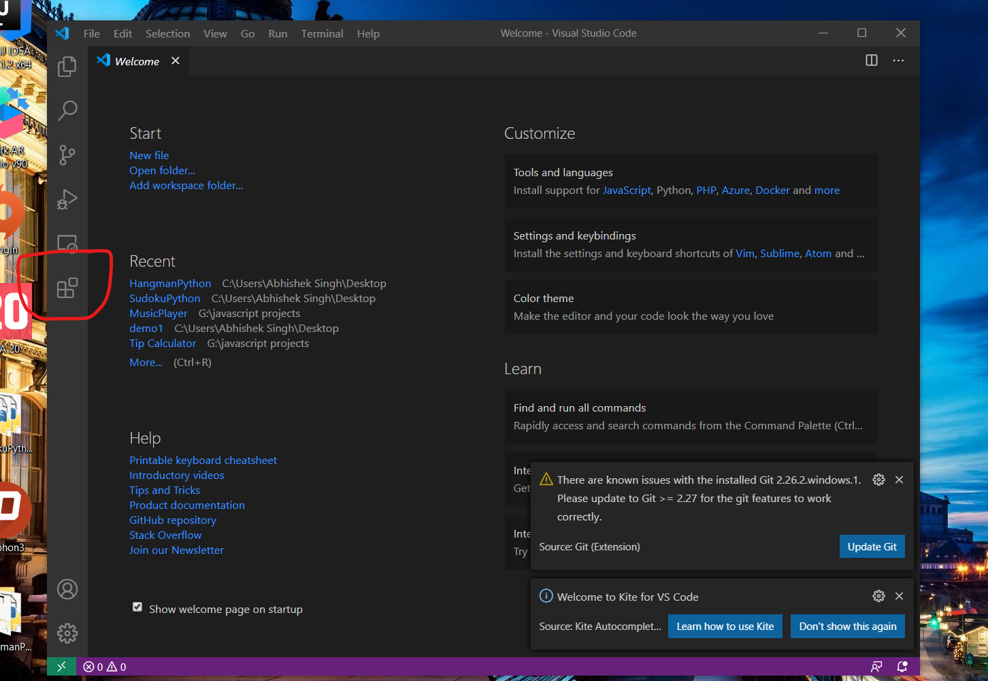Viewport: 988px width, 681px height.
Task: Open notifications bell in status bar
Action: click(902, 667)
